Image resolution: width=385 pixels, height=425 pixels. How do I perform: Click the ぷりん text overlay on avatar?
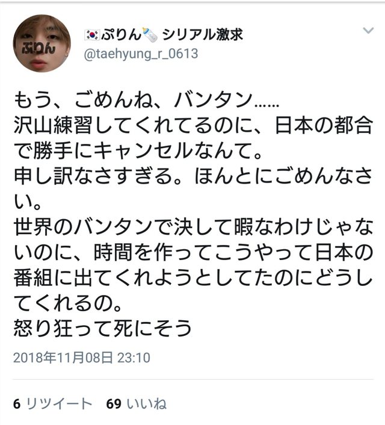[38, 49]
